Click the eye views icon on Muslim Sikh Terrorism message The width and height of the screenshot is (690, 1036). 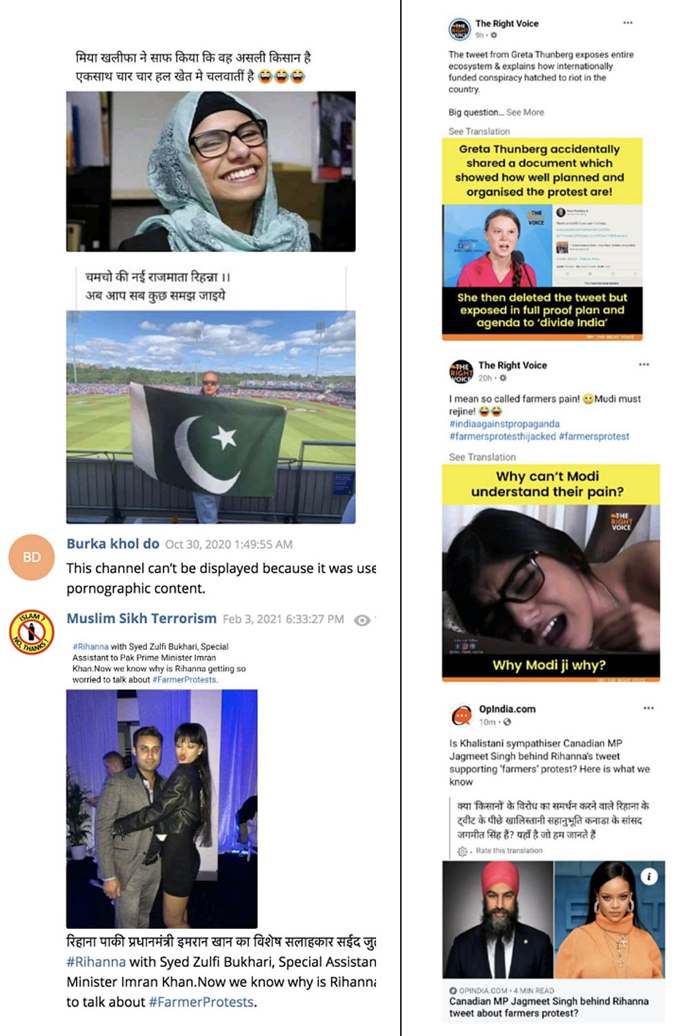[x=362, y=620]
